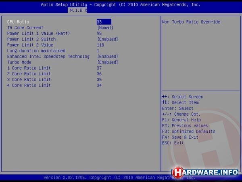Disable Turbo Mode via its [Enabled] value
Image resolution: width=242 pixels, height=182 pixels.
[x=107, y=62]
